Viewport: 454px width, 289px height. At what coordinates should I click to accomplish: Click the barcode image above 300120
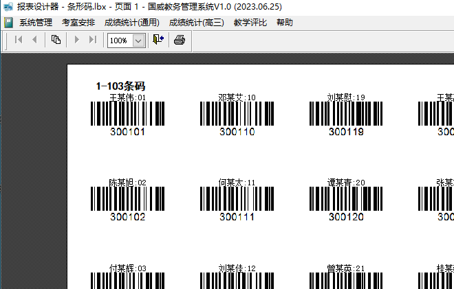pos(346,198)
